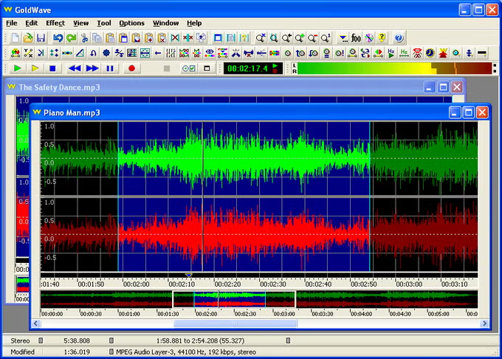Viewport: 502px width, 359px height.
Task: Pause playback with the pause button
Action: coord(111,68)
